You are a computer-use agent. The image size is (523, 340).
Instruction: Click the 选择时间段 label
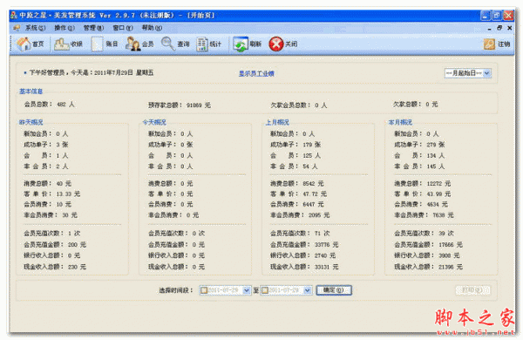[176, 290]
